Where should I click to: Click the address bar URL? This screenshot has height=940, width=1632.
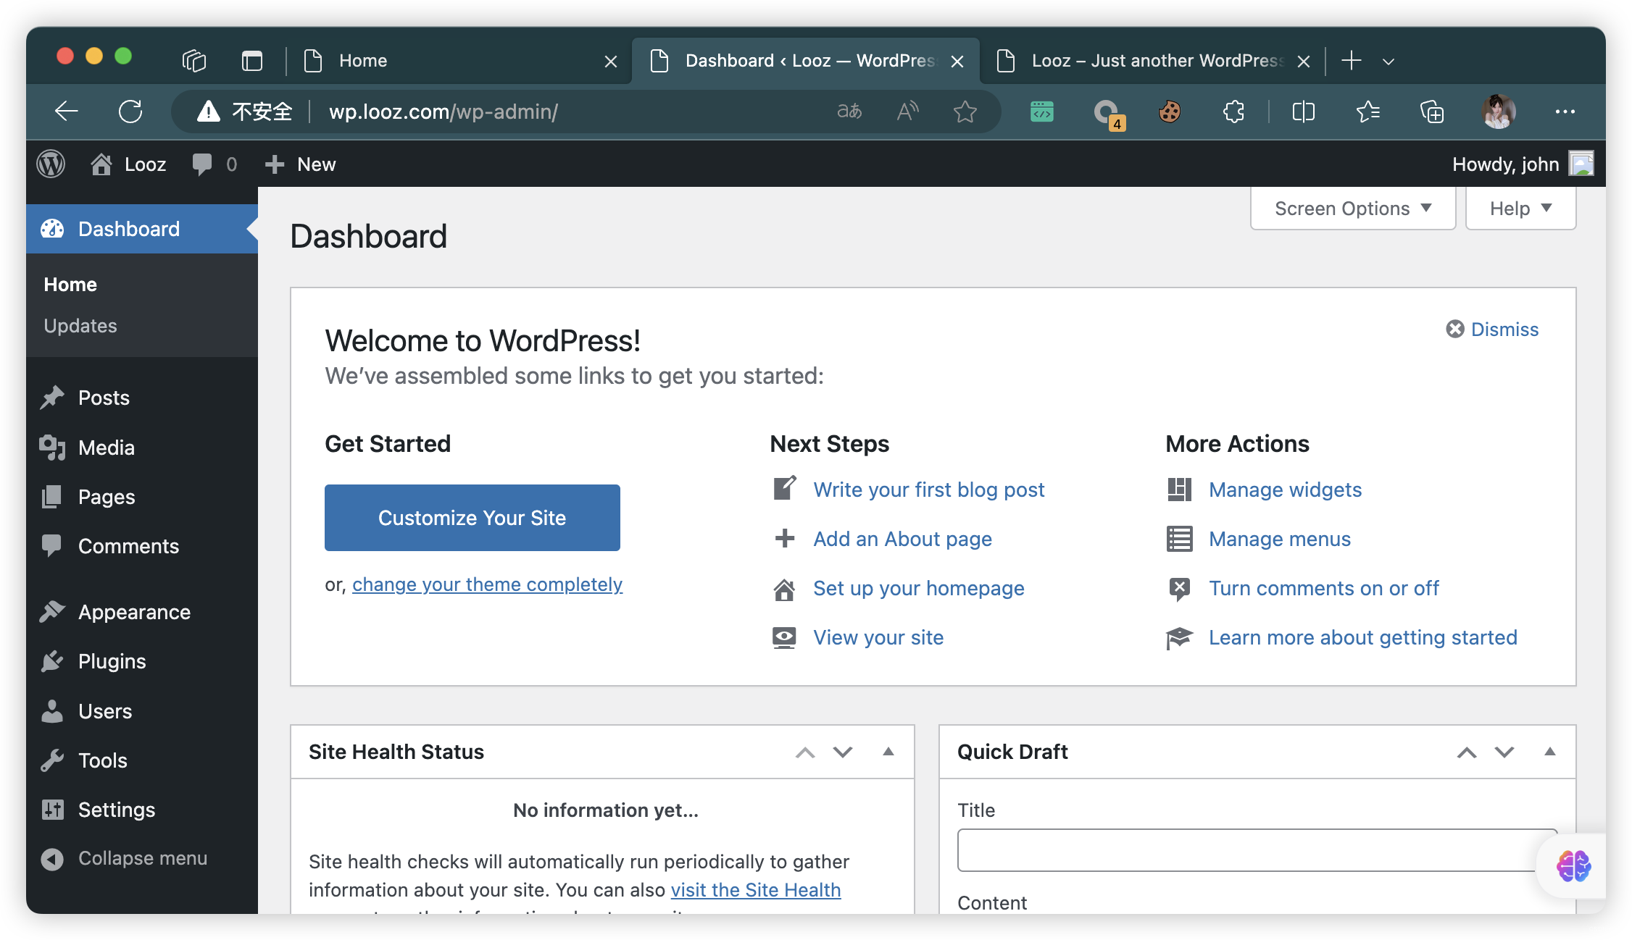coord(444,112)
